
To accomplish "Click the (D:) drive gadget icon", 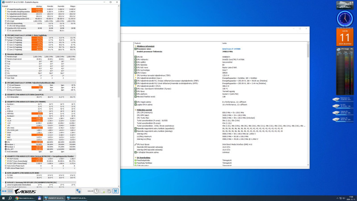I will pyautogui.click(x=336, y=106).
